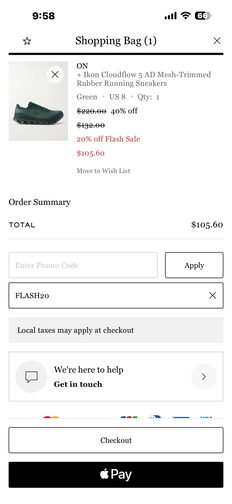Tap the cellular signal bars icon
Screen dimensions: 232x504
[x=171, y=16]
